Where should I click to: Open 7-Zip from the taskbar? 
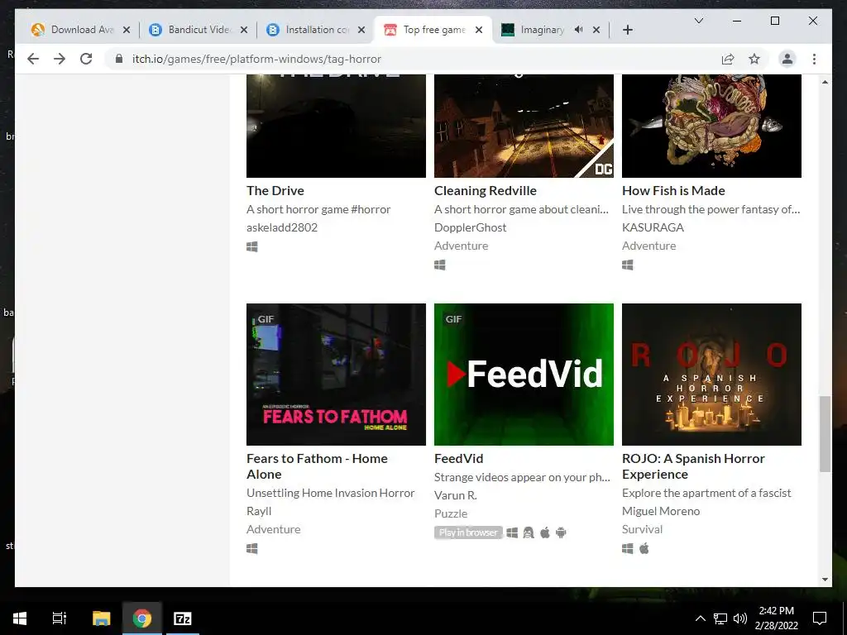coord(183,618)
